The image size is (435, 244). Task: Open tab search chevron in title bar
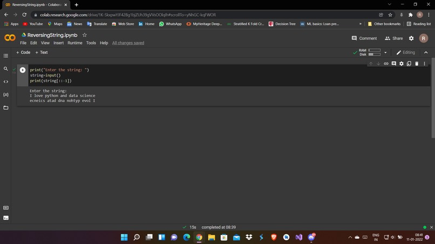pyautogui.click(x=390, y=4)
